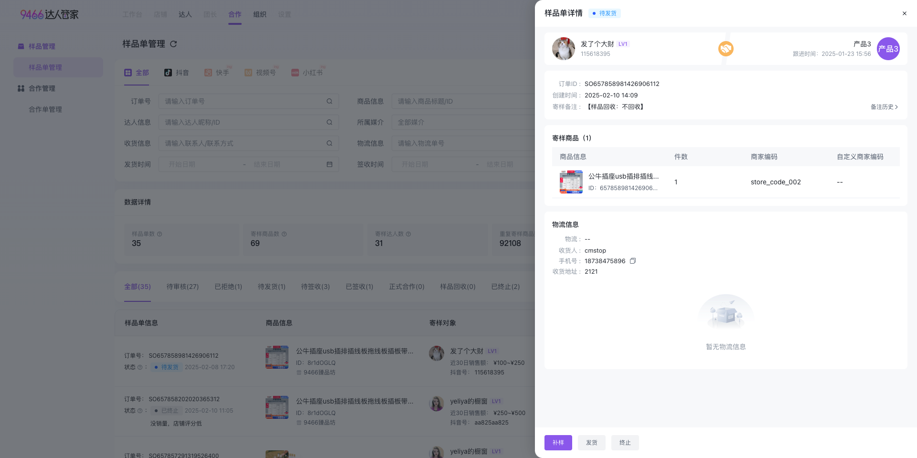The height and width of the screenshot is (458, 917).
Task: Click search icon in 订单号 field
Action: pyautogui.click(x=330, y=101)
